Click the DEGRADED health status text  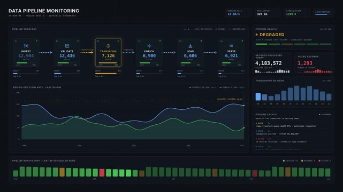click(272, 35)
